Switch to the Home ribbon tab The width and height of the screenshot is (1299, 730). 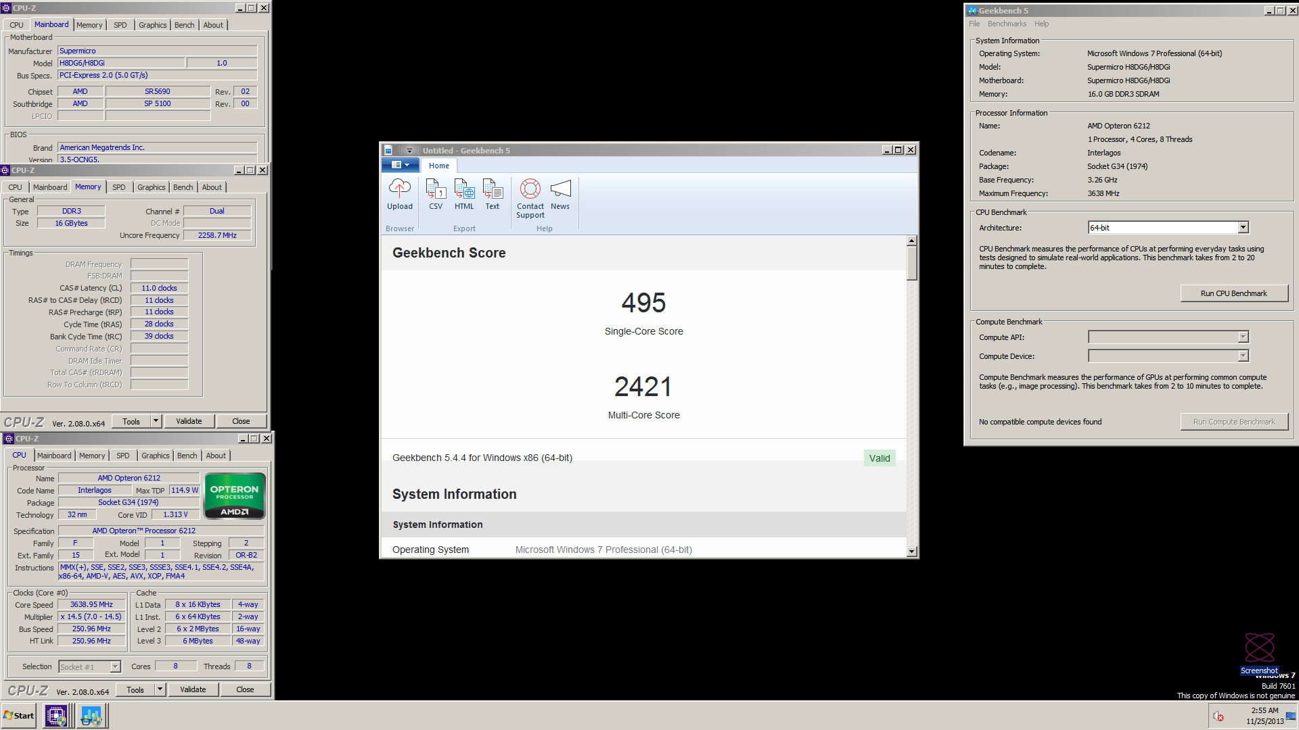[438, 166]
